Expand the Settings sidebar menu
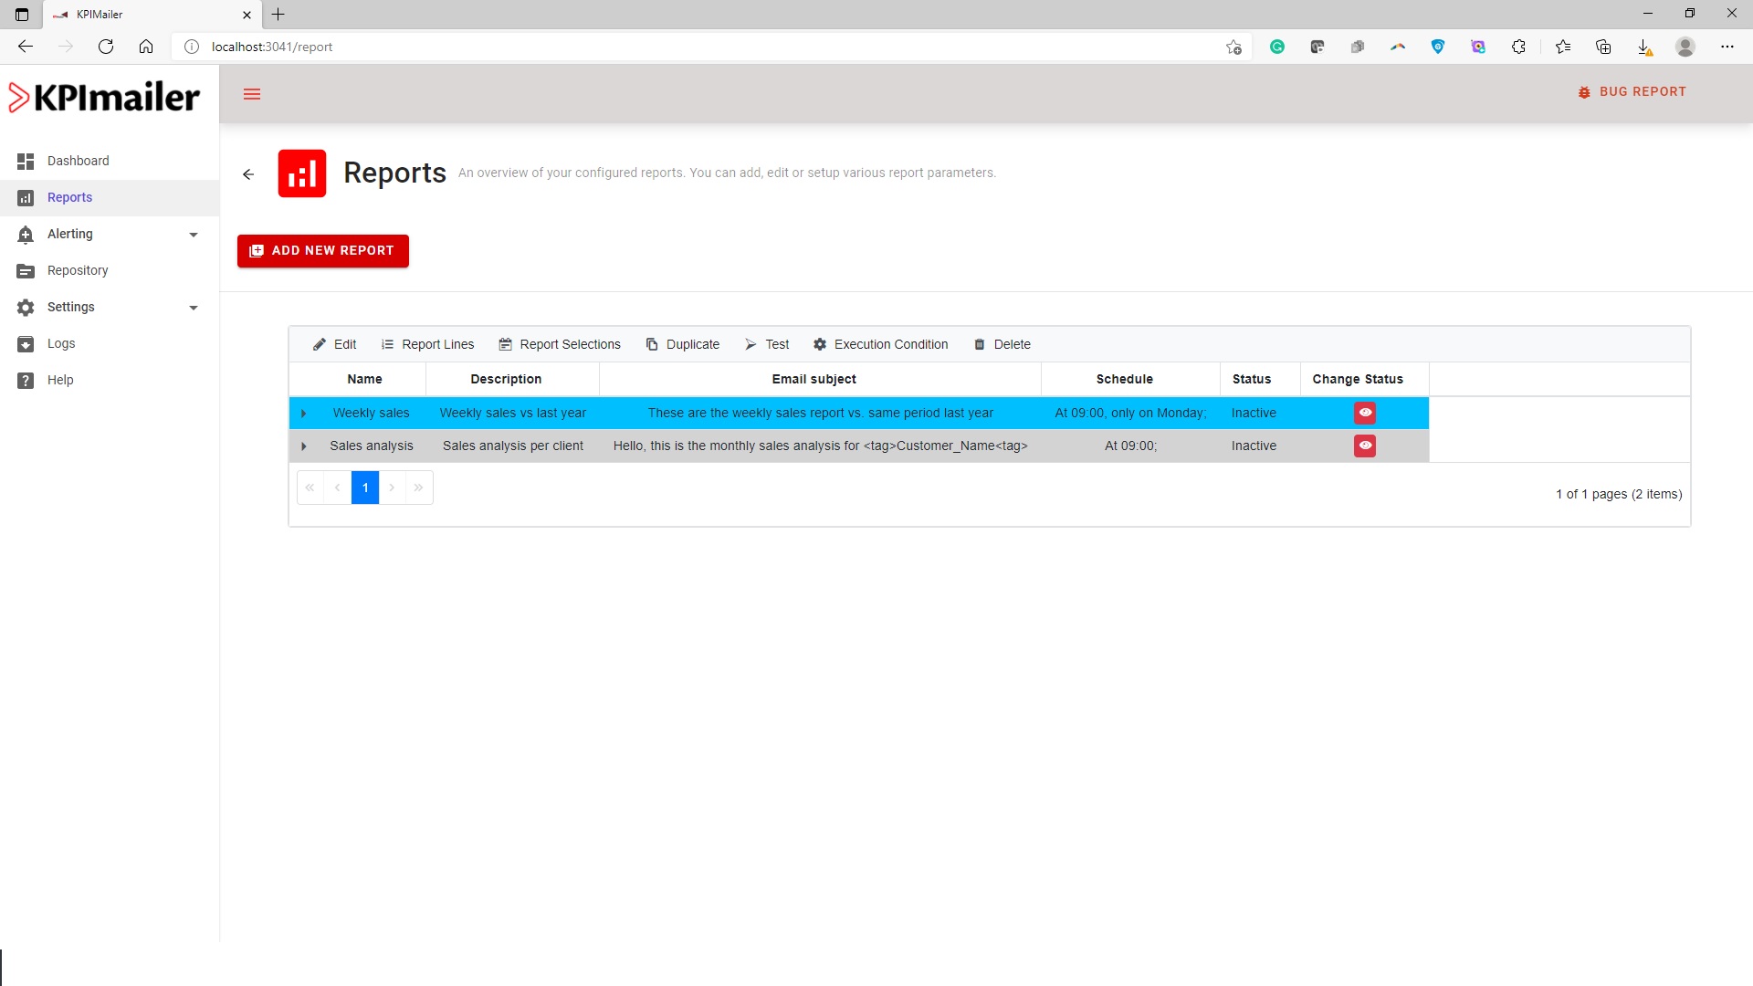 click(193, 308)
